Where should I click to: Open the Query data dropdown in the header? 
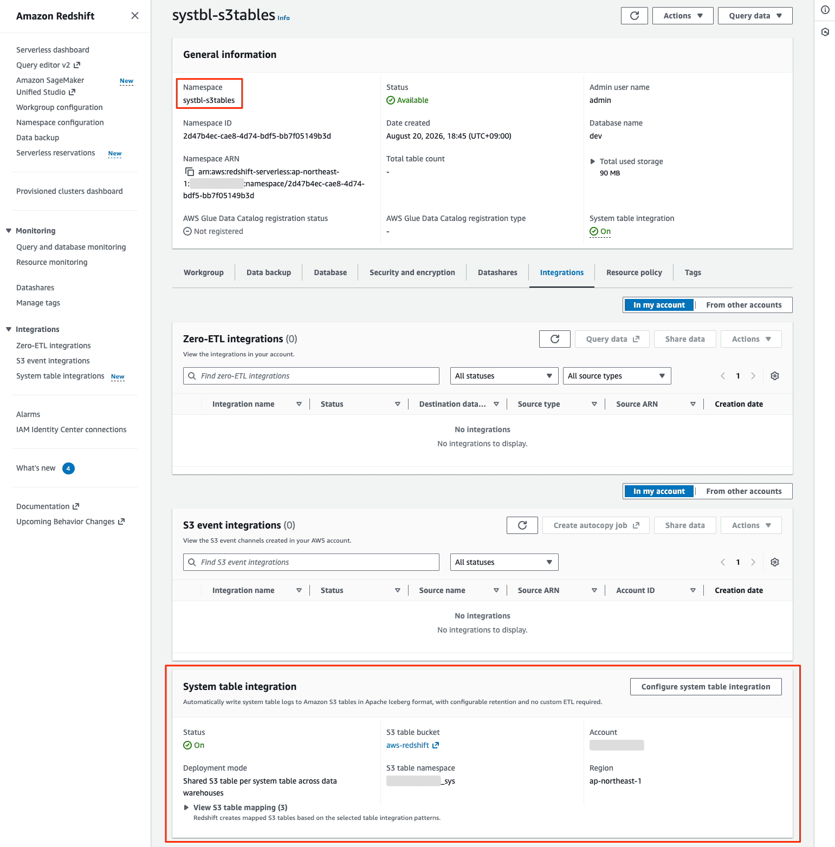pos(755,16)
